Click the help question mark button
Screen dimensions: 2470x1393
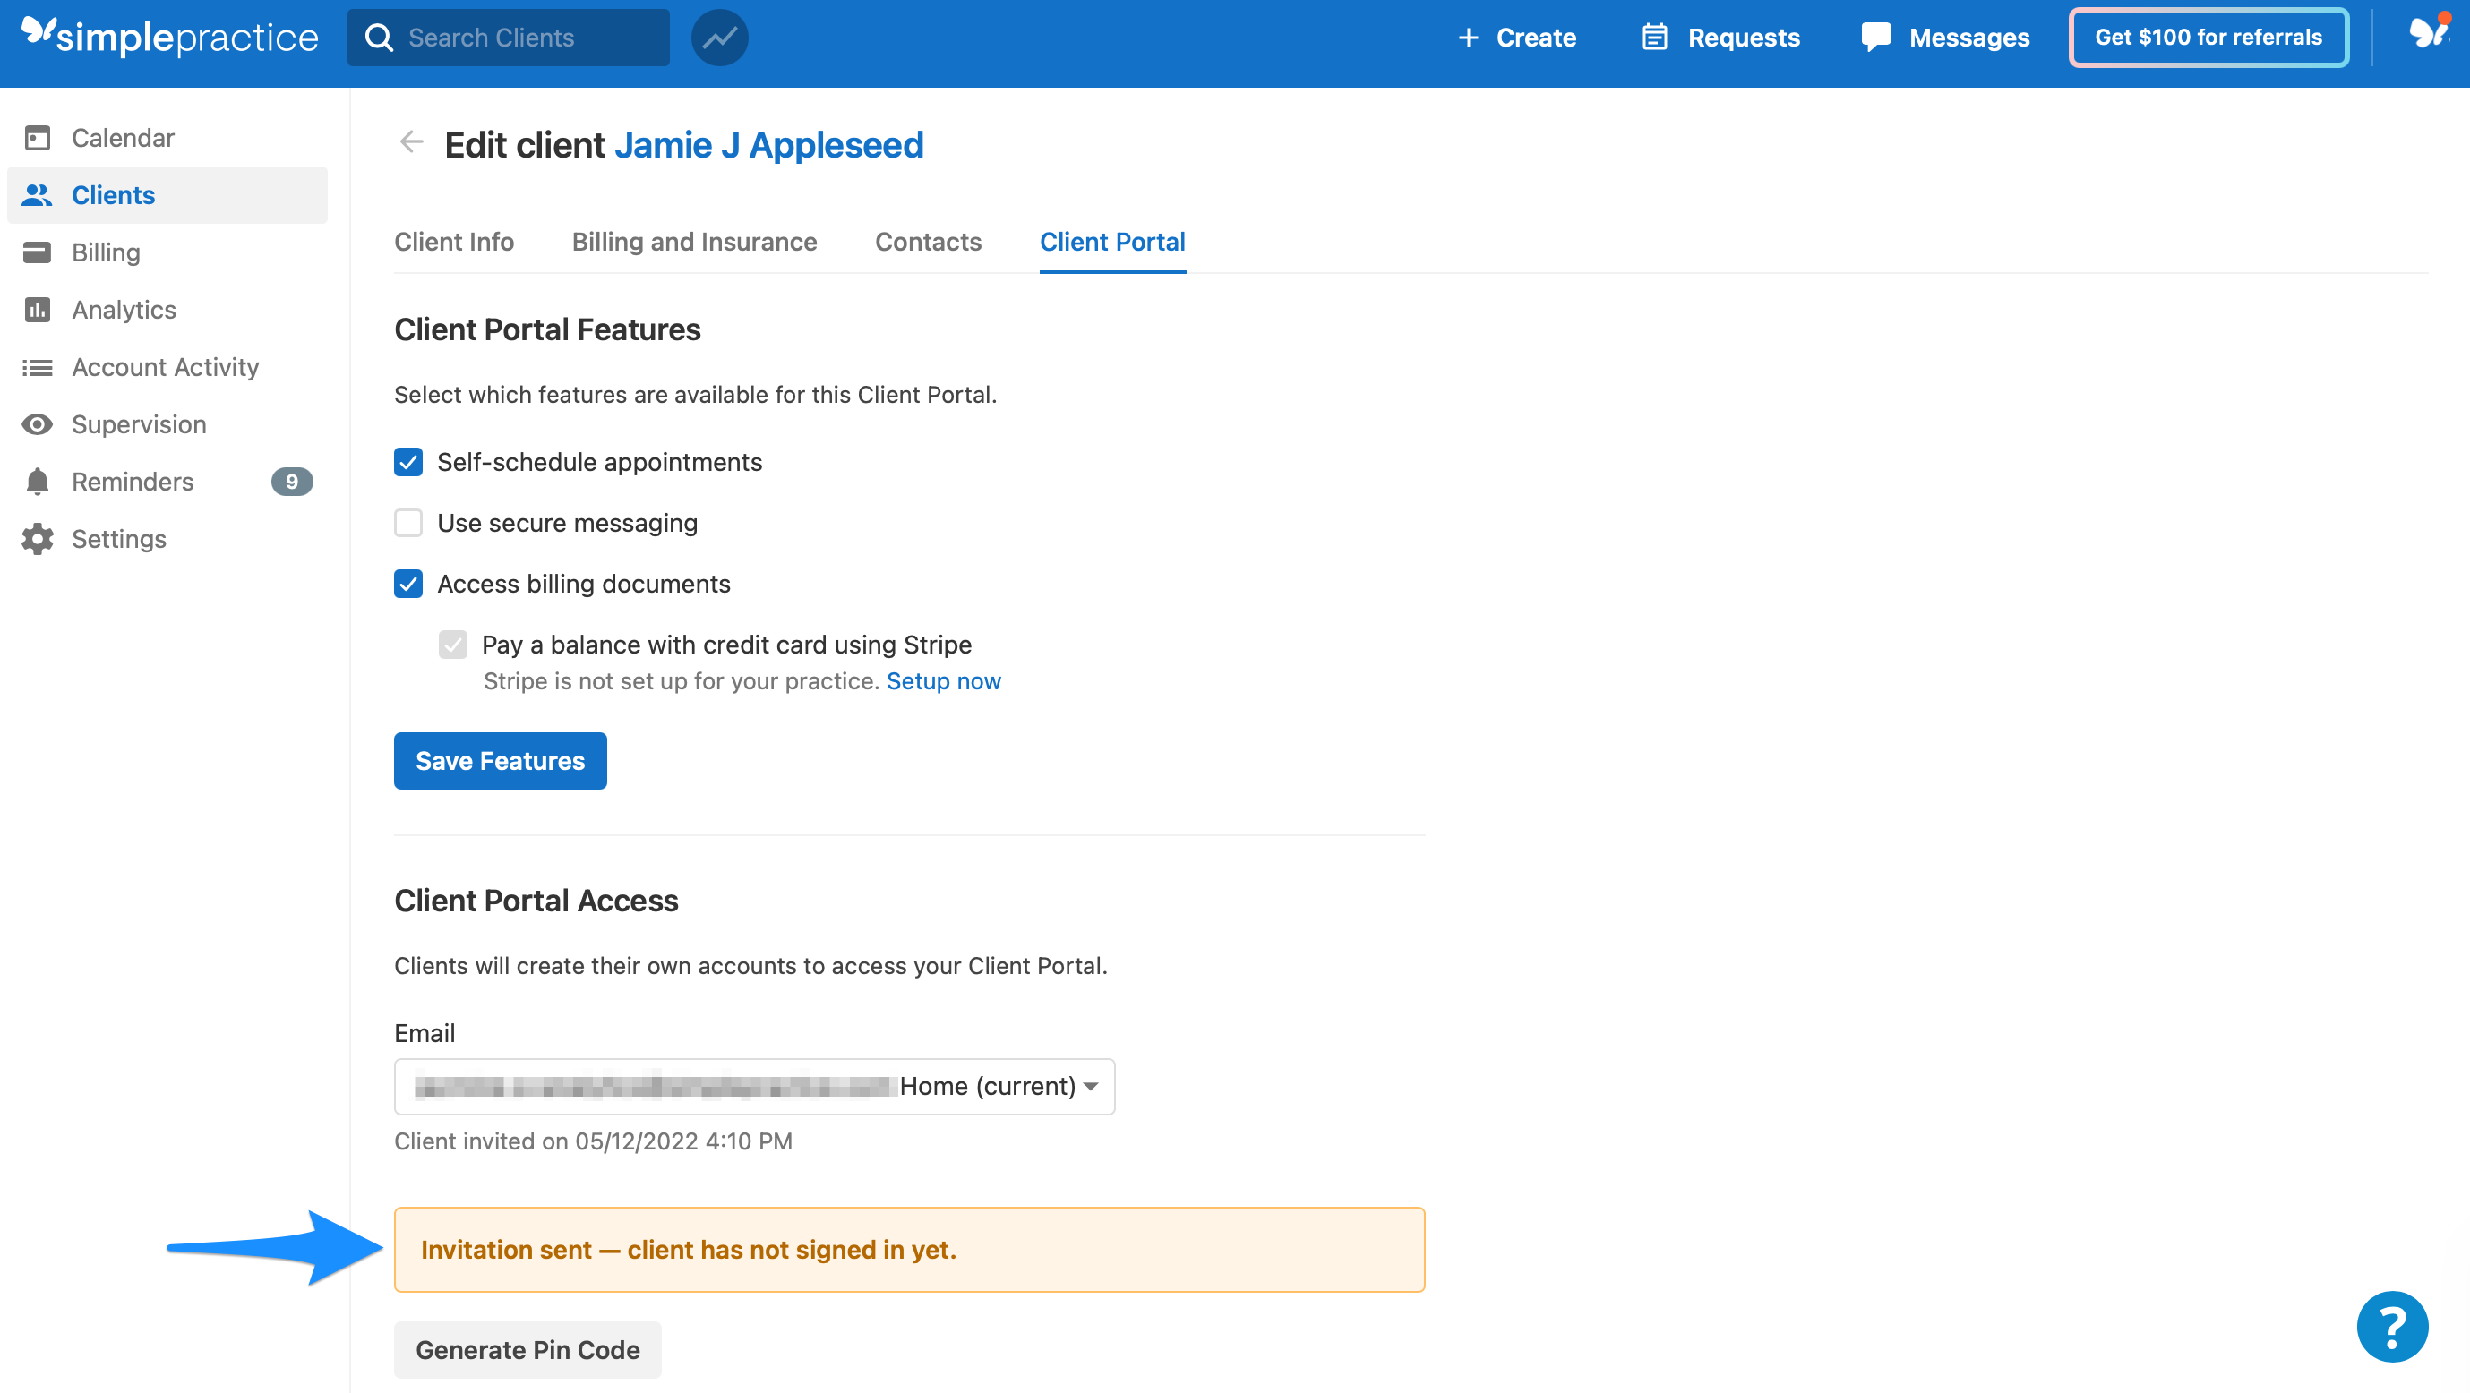[x=2391, y=1326]
